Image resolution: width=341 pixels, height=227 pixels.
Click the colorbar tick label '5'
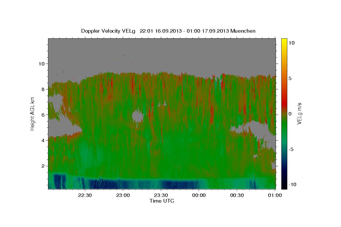coord(290,78)
